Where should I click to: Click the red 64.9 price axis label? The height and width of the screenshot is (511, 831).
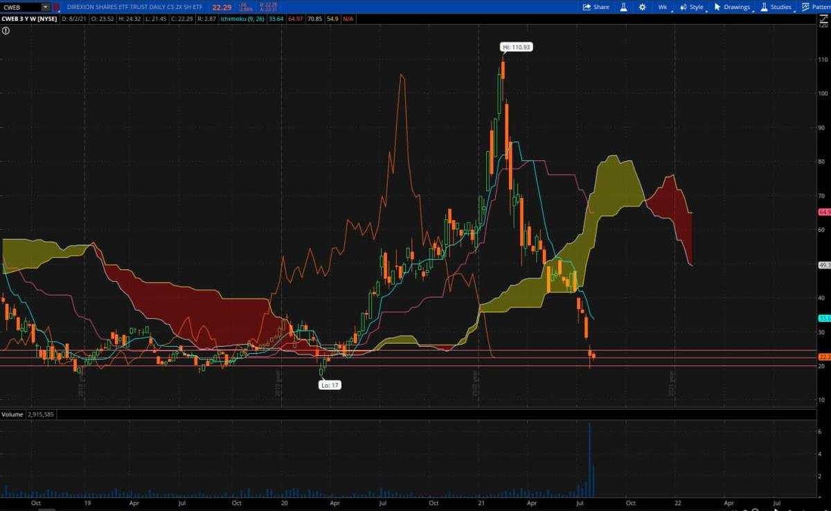pyautogui.click(x=824, y=212)
